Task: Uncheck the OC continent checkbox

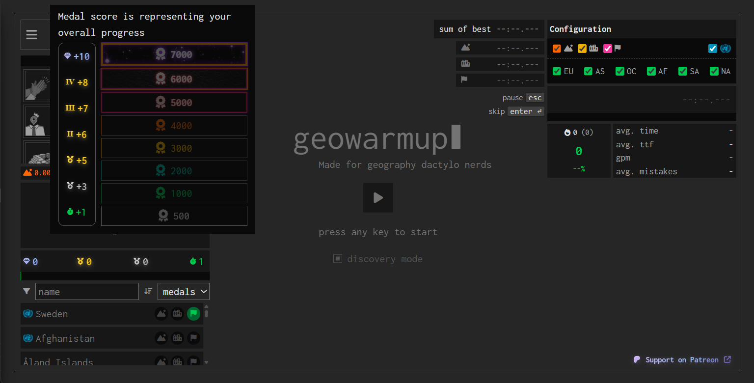Action: tap(619, 71)
